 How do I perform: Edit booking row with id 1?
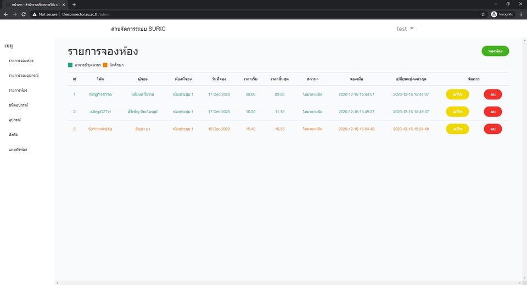click(x=457, y=94)
